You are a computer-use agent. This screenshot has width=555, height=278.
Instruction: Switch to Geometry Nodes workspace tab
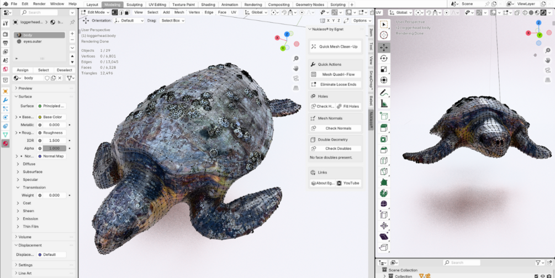(309, 4)
